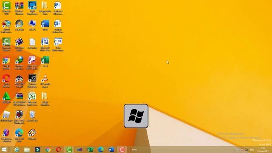Launch VLC media player from the desktop
272x153 pixels.
(45, 81)
